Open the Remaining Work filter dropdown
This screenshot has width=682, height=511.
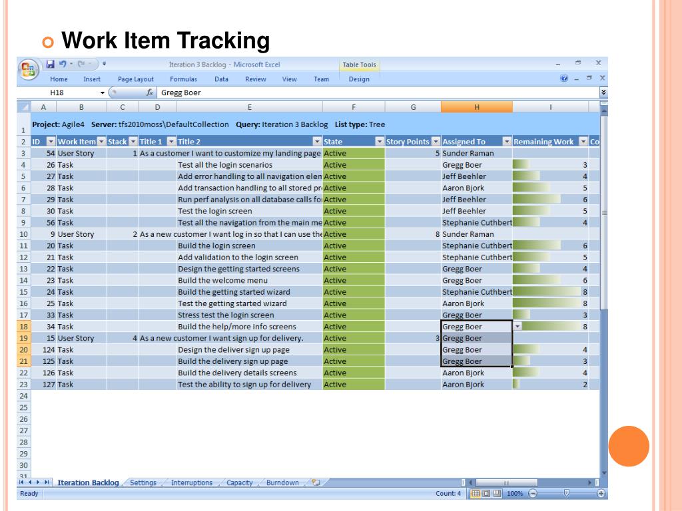pos(583,142)
